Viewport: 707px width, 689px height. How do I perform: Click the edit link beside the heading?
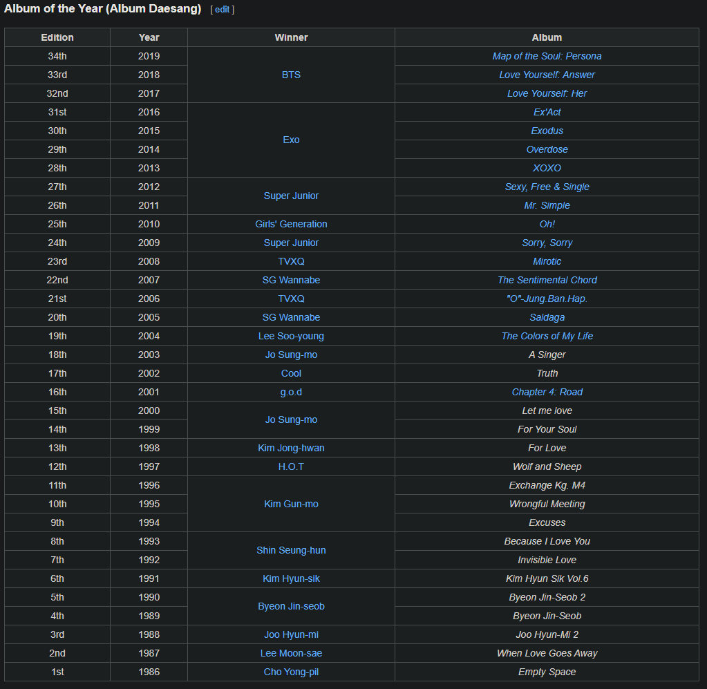[222, 10]
